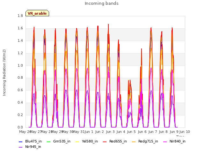The image size is (204, 153).
Task: Toggle the Yel580_in legend entry
Action: pyautogui.click(x=87, y=142)
